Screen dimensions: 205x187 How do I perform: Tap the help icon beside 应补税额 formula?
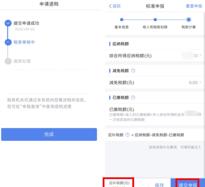(x=127, y=135)
